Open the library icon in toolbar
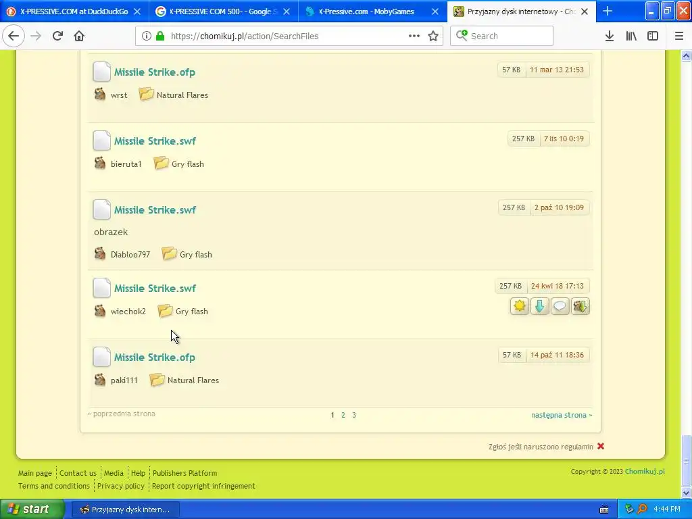Image resolution: width=692 pixels, height=519 pixels. pyautogui.click(x=631, y=36)
